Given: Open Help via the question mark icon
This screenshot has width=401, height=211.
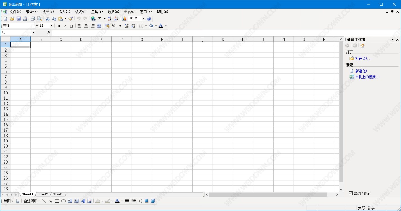Looking at the screenshot, I should click(x=149, y=19).
